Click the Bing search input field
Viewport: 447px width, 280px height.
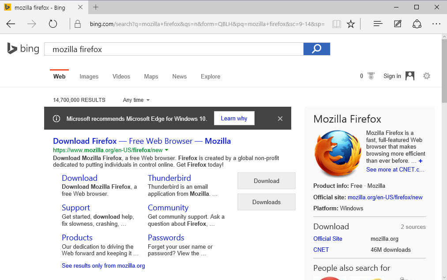tap(174, 49)
